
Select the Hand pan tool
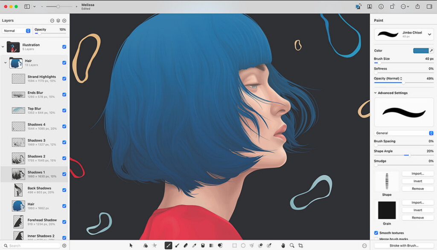pos(283,245)
